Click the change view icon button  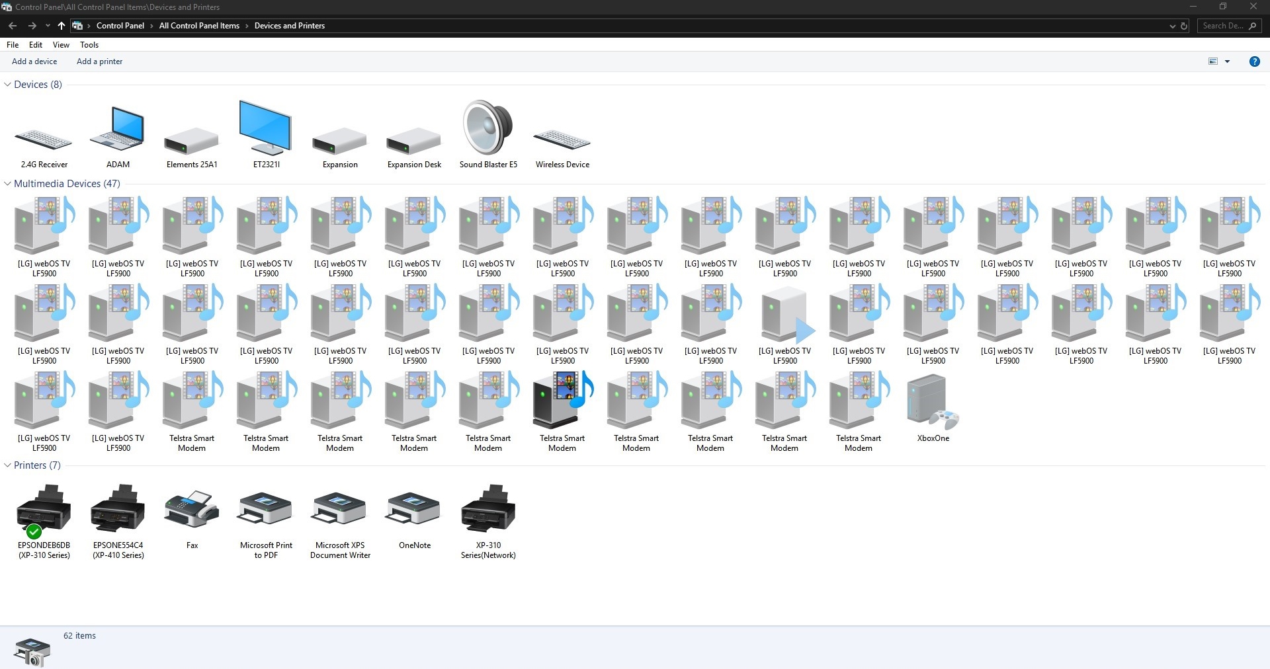(x=1213, y=61)
